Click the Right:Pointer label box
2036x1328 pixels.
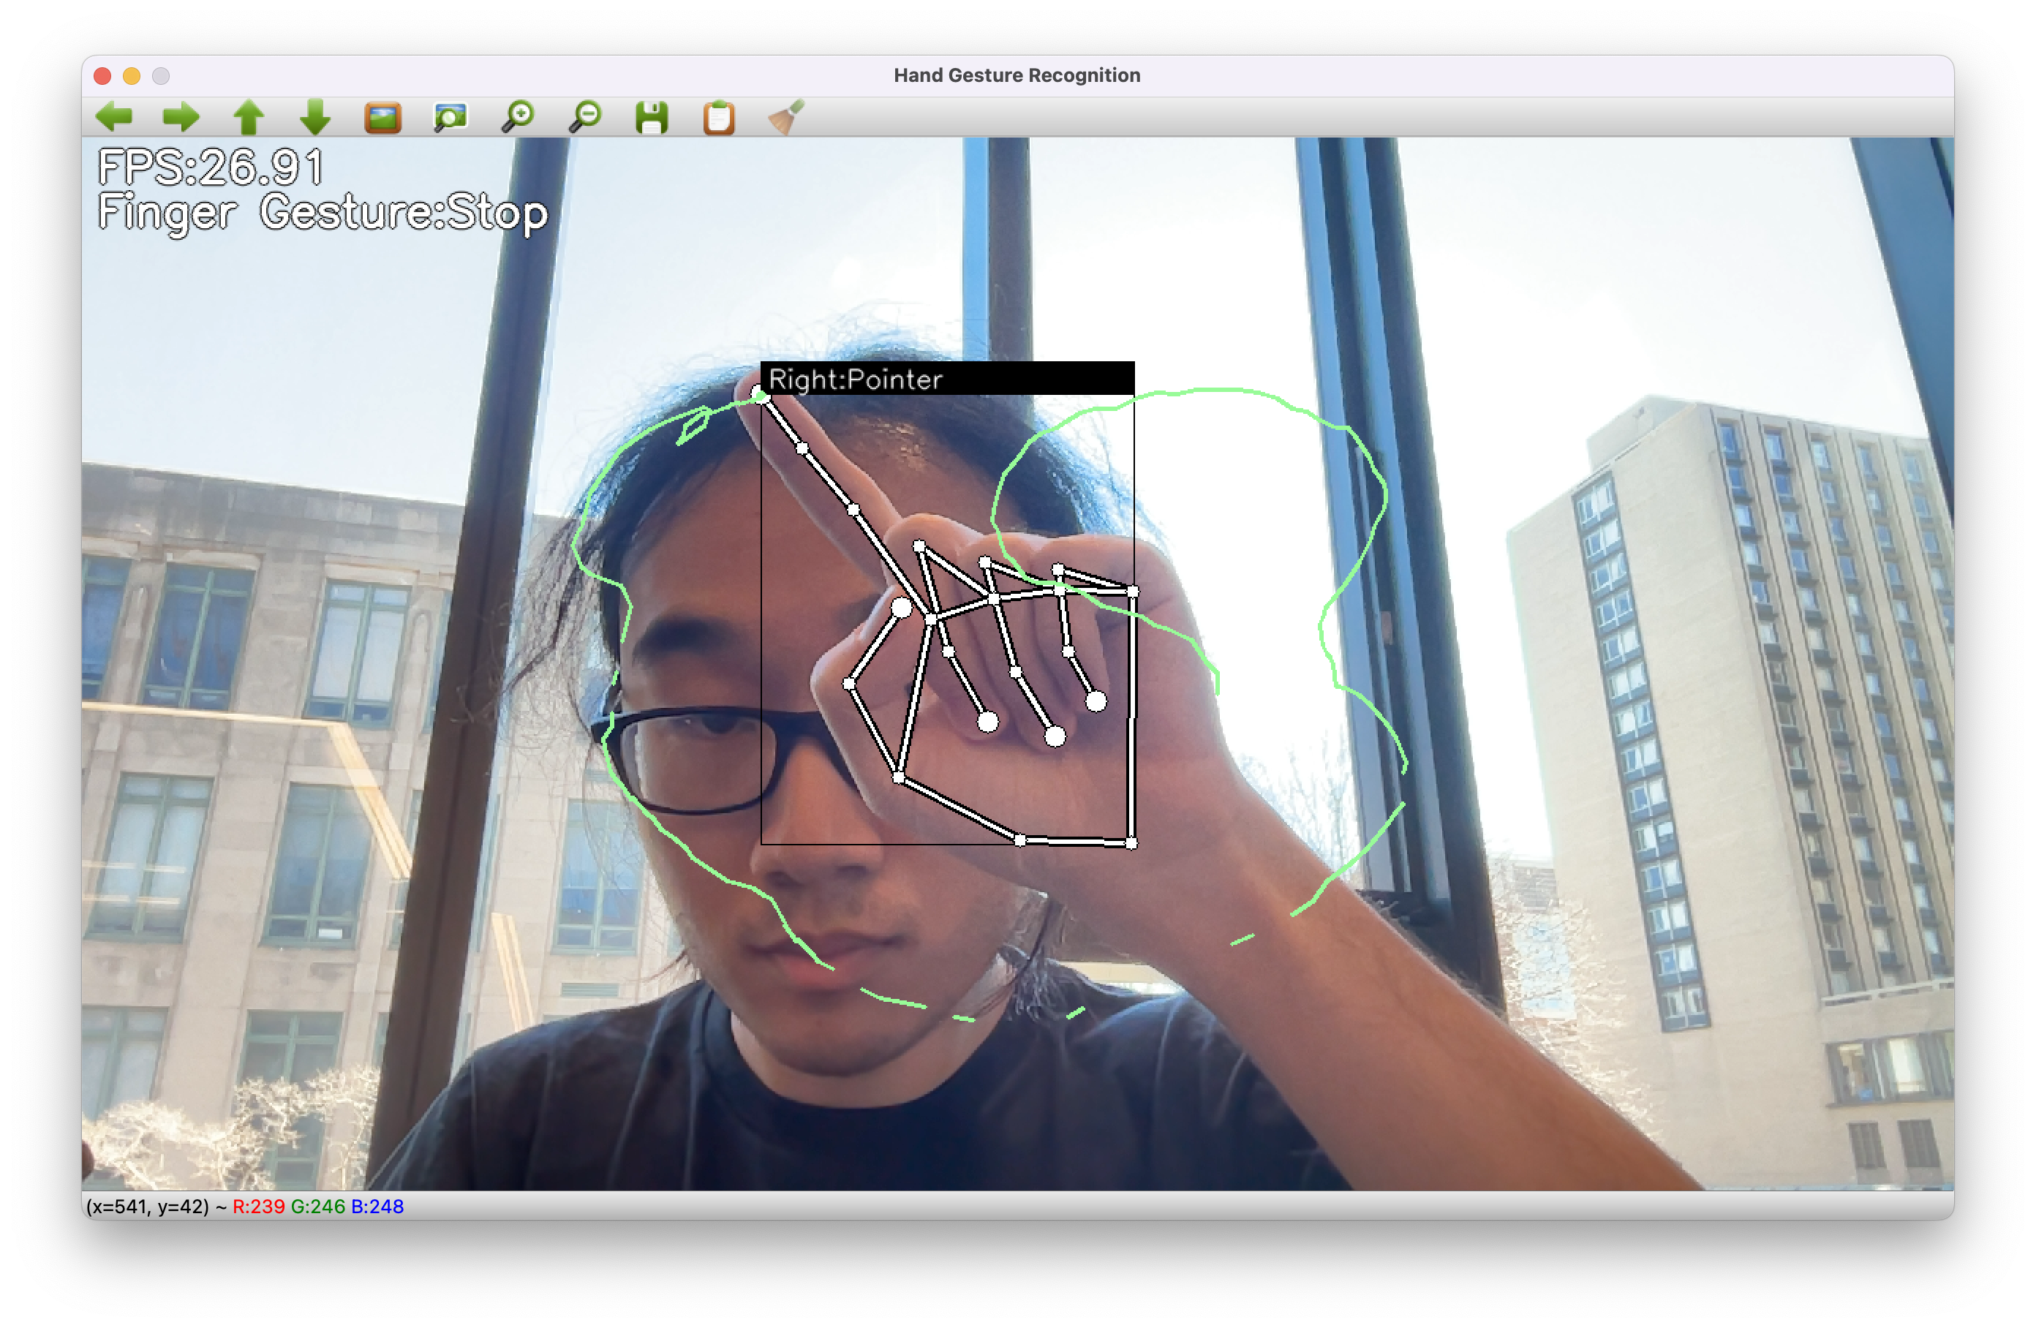point(946,379)
